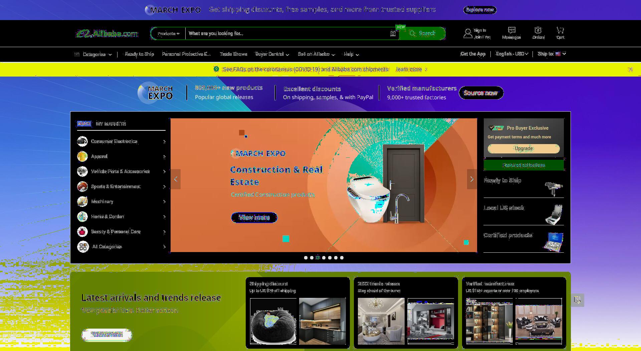Expand Consumer Electronics submenu arrow
The image size is (641, 351).
click(164, 142)
